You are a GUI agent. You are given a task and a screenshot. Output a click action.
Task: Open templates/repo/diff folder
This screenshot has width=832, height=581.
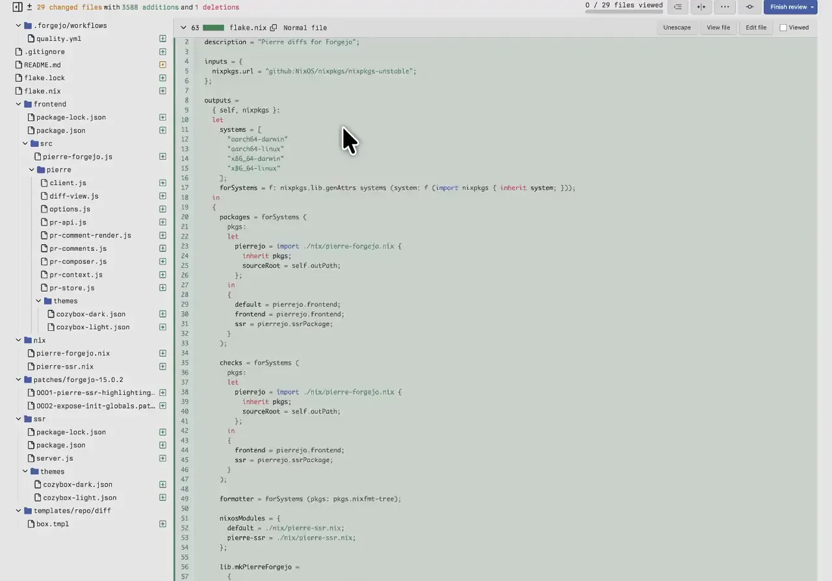[72, 511]
